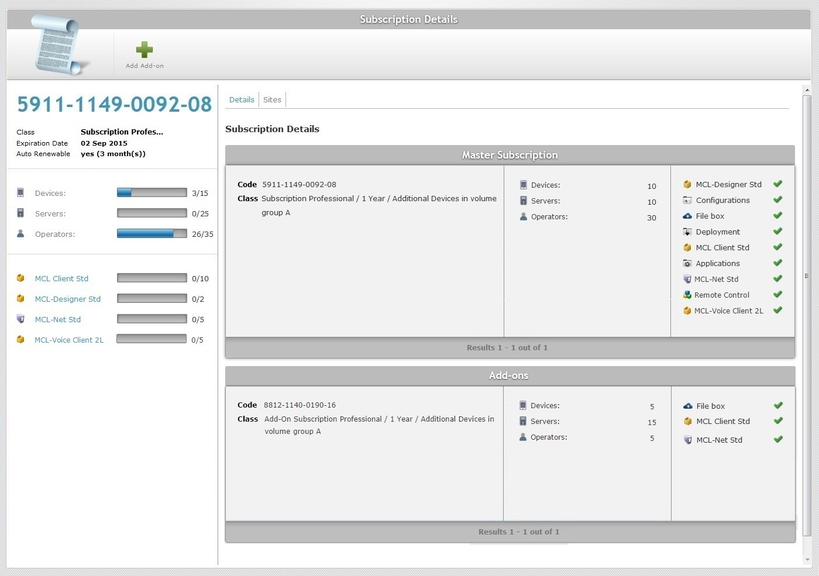Click the MCL-Voice Client 2L icon in left panel
This screenshot has height=576, width=819.
(x=20, y=339)
